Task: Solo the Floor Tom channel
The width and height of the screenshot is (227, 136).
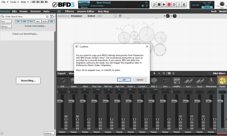Action: (100, 128)
